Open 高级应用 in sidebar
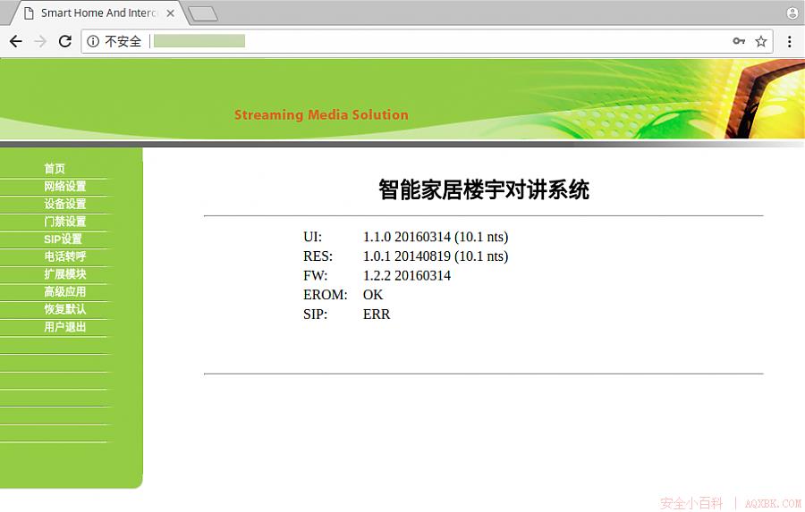Image resolution: width=805 pixels, height=512 pixels. [65, 291]
